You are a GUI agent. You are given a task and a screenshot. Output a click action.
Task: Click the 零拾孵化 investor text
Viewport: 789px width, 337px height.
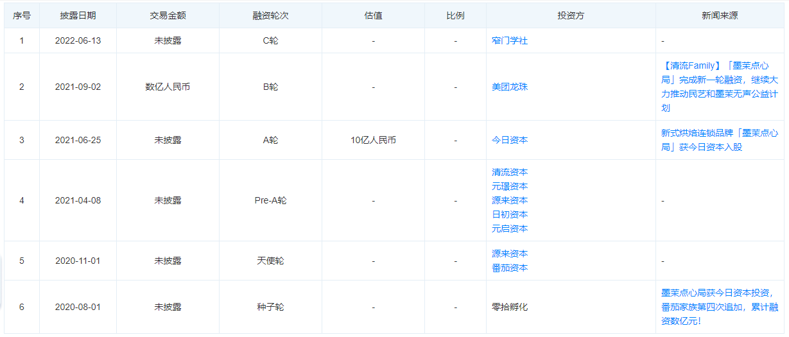tap(510, 307)
